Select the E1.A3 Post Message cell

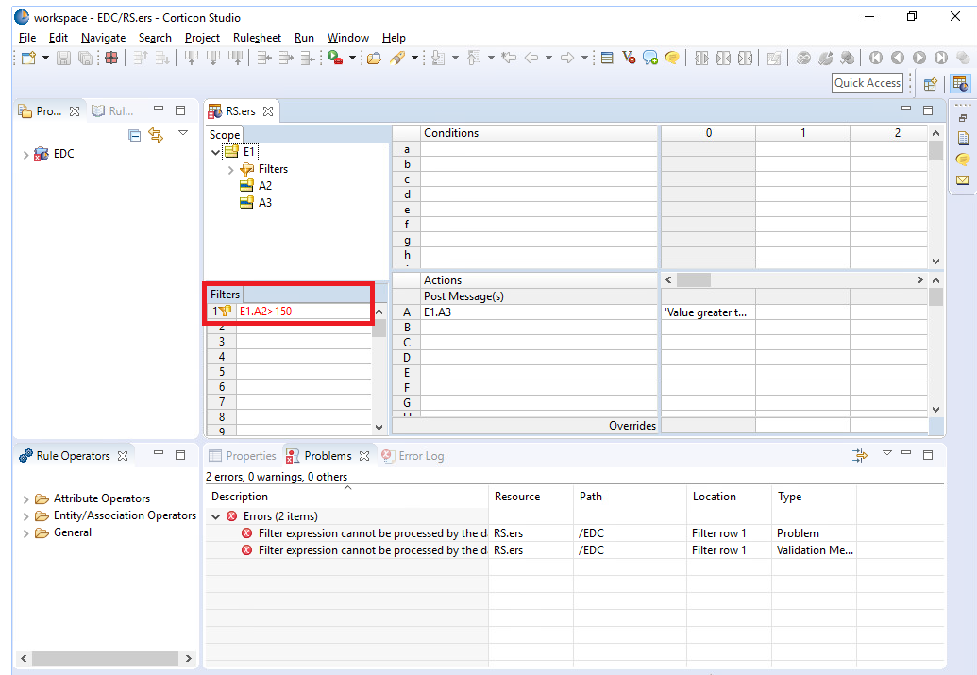(x=539, y=312)
